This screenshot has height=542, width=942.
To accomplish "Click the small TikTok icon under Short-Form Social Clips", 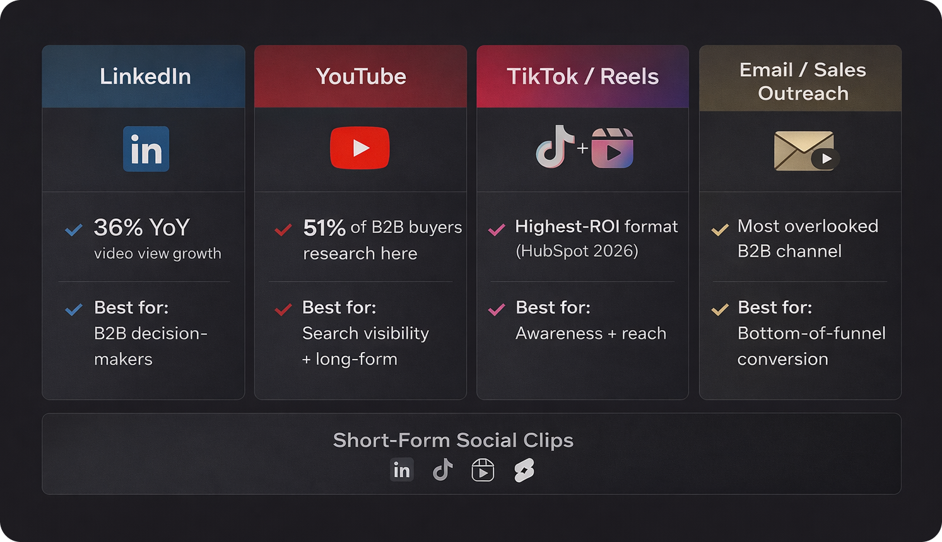I will 442,470.
